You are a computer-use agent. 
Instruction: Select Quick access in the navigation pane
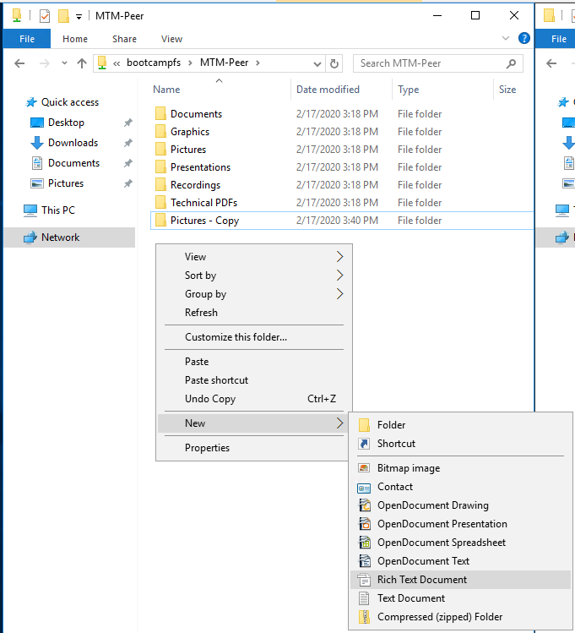tap(70, 102)
